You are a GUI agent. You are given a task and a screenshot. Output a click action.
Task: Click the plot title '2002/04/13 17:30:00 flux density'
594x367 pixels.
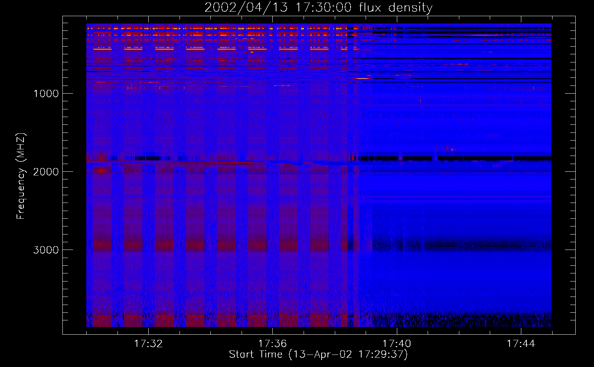tap(318, 8)
